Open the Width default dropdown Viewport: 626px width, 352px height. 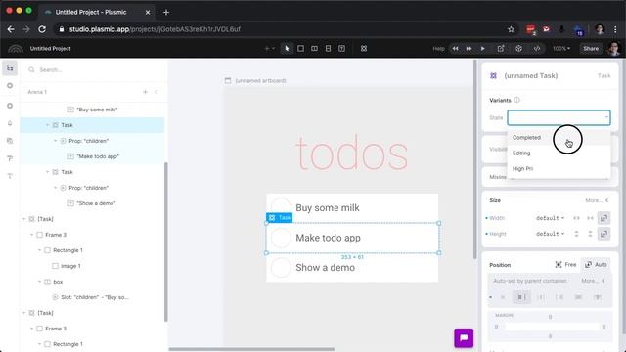point(550,218)
